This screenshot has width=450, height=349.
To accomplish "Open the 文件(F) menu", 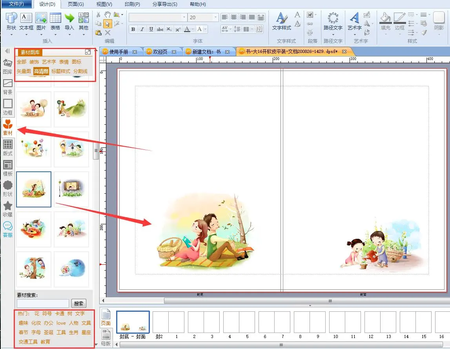I will tap(16, 4).
